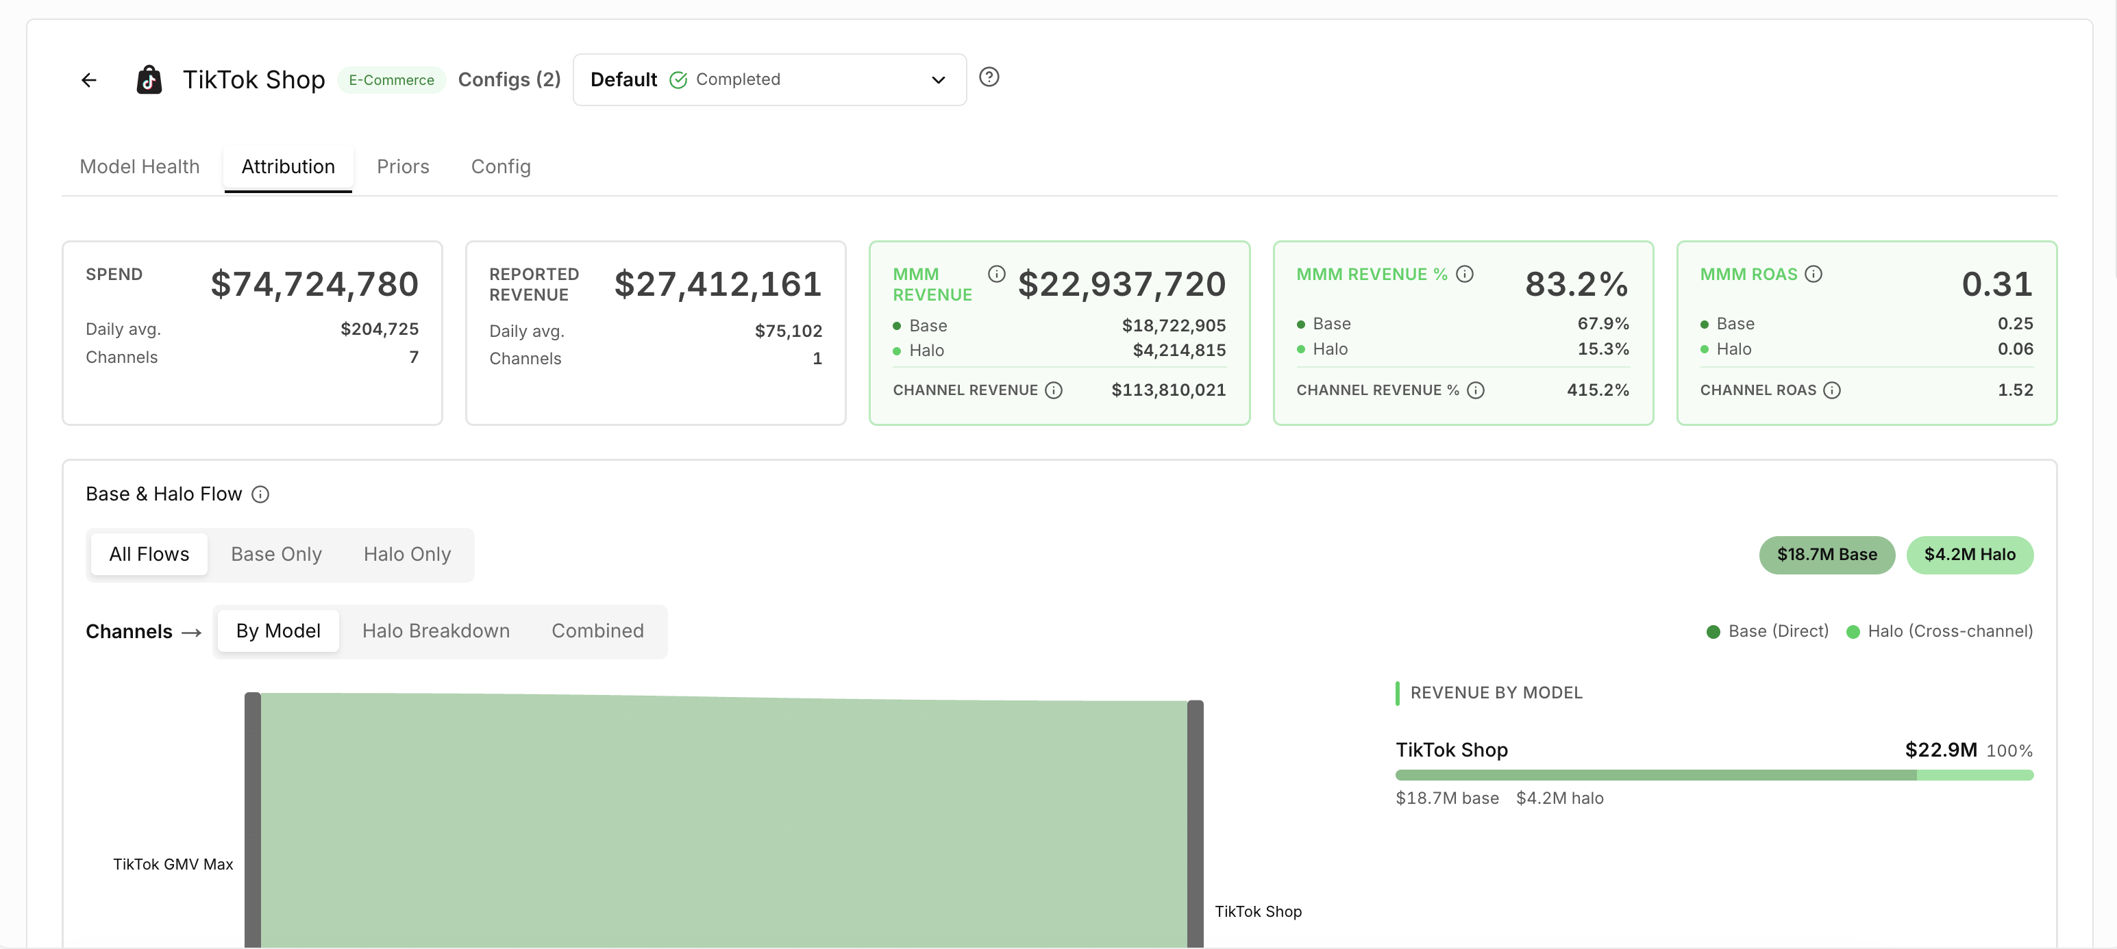This screenshot has width=2117, height=949.
Task: Show info for Channel Revenue %
Action: pyautogui.click(x=1476, y=390)
